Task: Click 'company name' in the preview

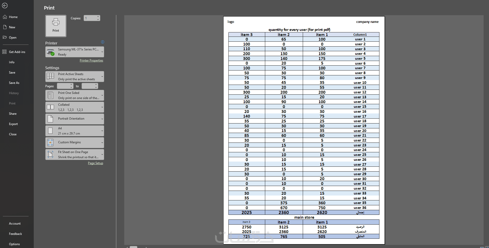Action: click(x=367, y=22)
